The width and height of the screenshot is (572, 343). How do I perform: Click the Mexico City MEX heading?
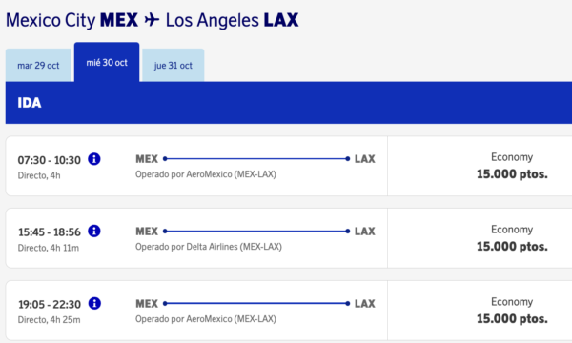pyautogui.click(x=71, y=20)
